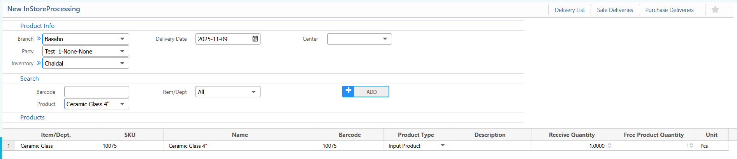The width and height of the screenshot is (737, 159).
Task: Expand the Inventory dropdown showing Chaldal
Action: point(122,63)
